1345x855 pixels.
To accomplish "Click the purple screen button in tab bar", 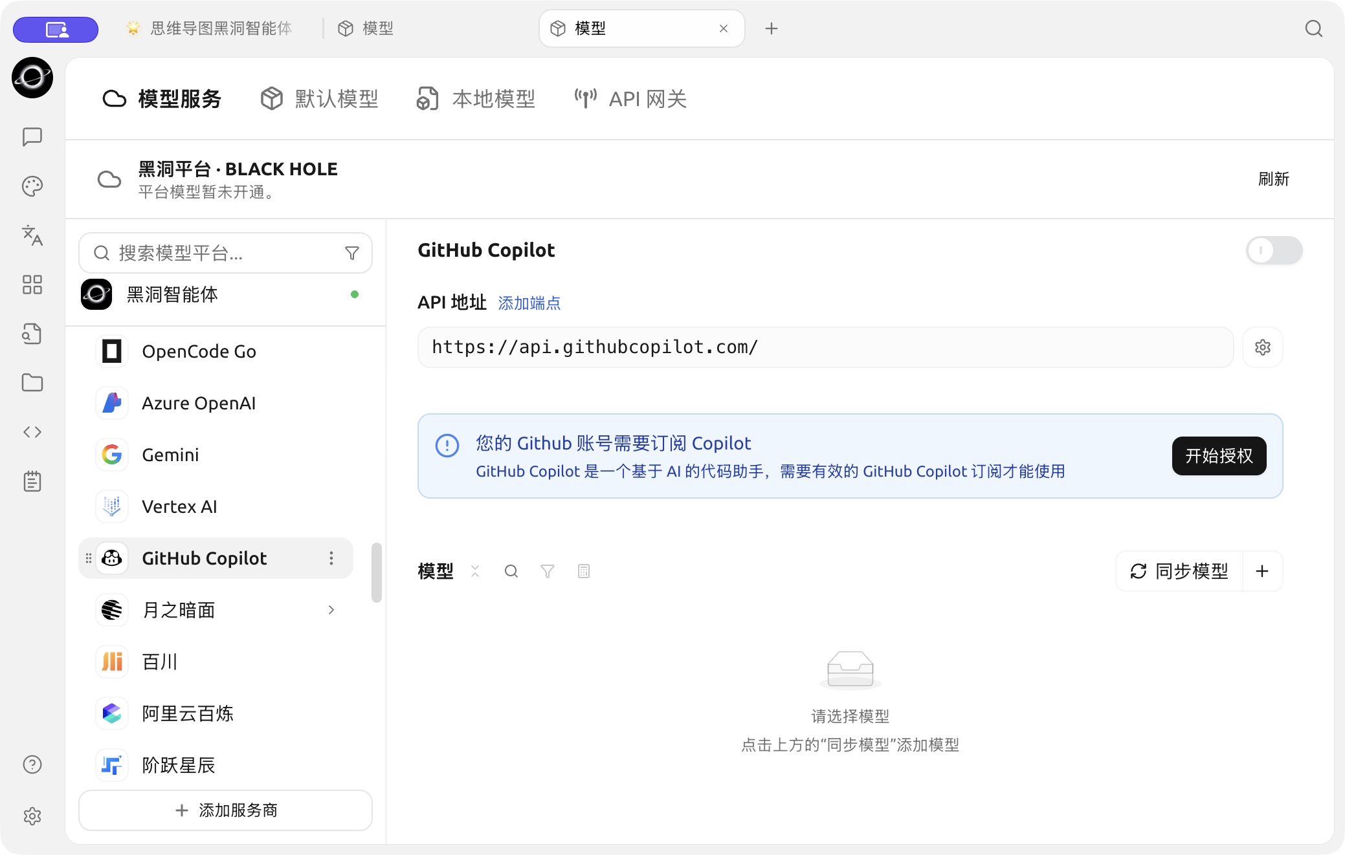I will (x=56, y=30).
